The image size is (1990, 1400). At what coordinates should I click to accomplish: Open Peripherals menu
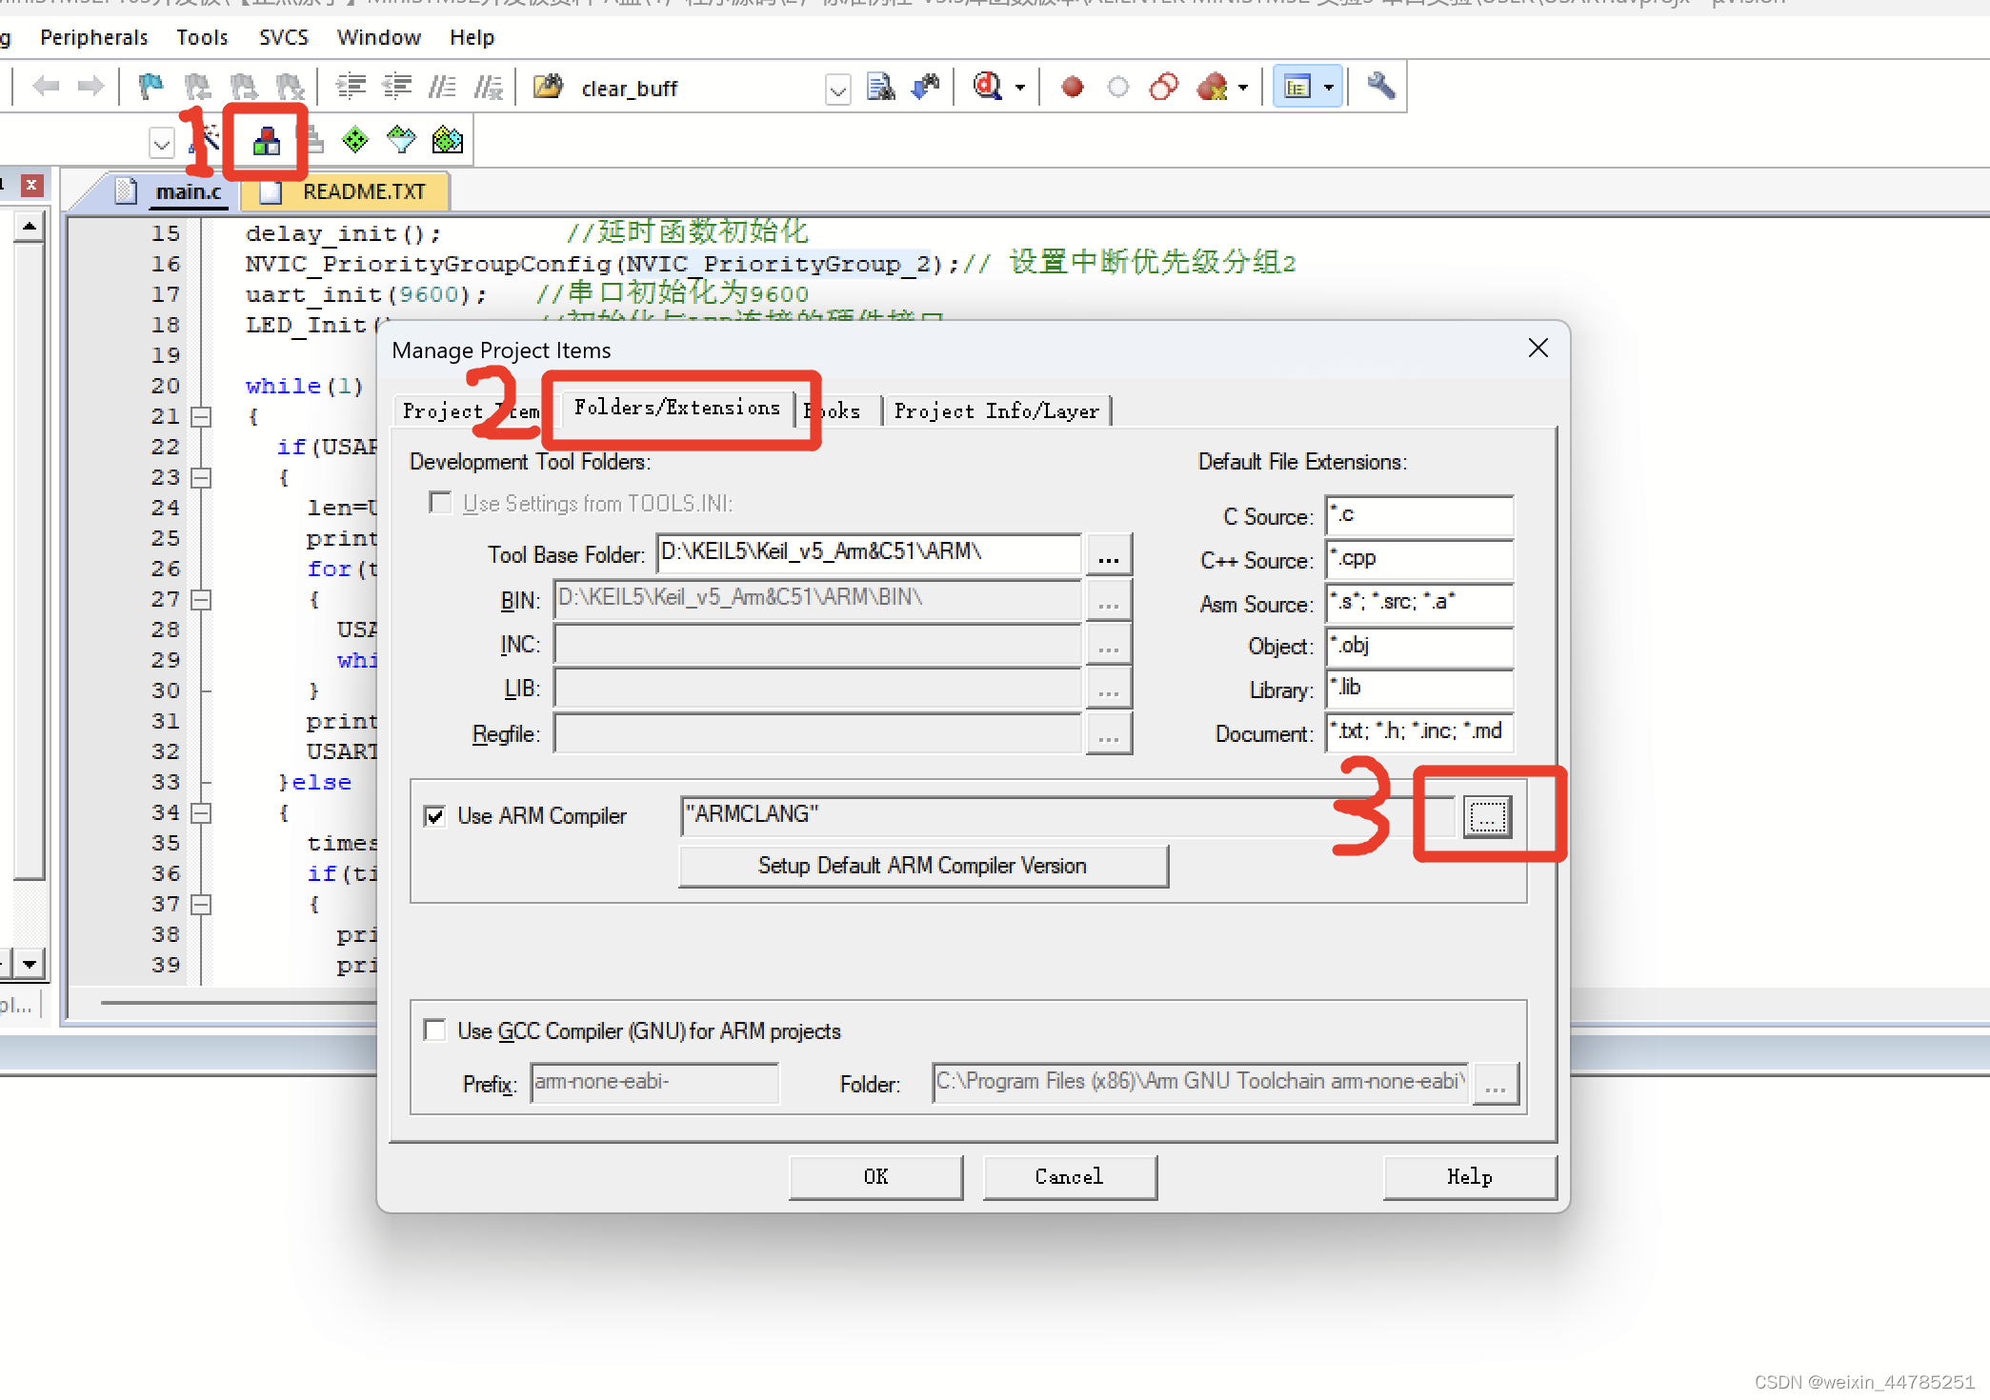[x=94, y=37]
